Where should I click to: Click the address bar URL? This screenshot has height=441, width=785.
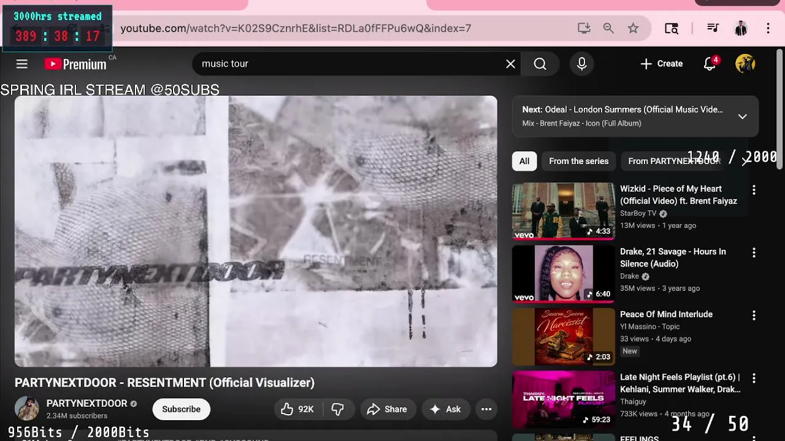[296, 28]
